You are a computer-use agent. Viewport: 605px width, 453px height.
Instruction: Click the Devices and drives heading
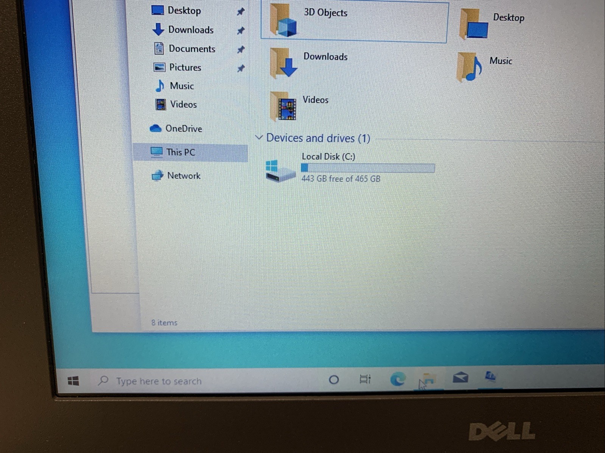coord(318,138)
